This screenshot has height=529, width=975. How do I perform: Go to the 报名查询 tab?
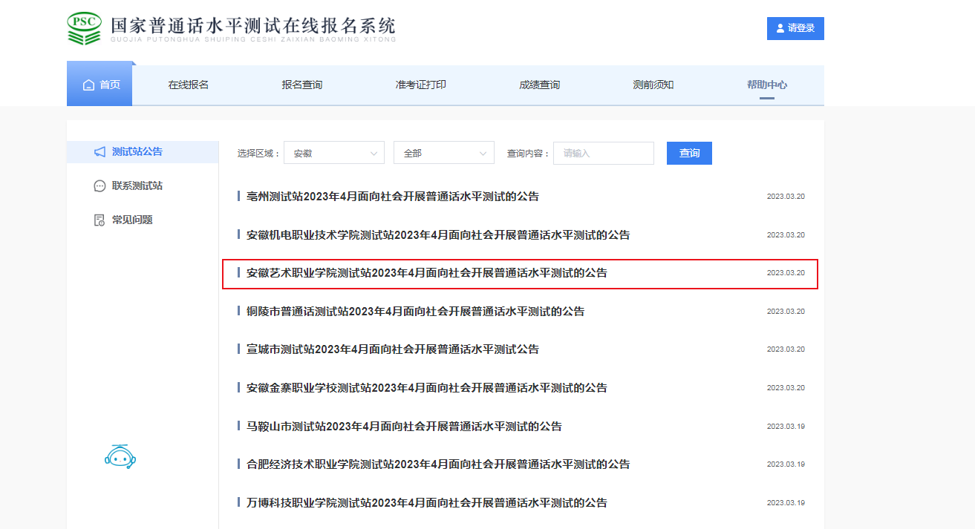pyautogui.click(x=302, y=85)
